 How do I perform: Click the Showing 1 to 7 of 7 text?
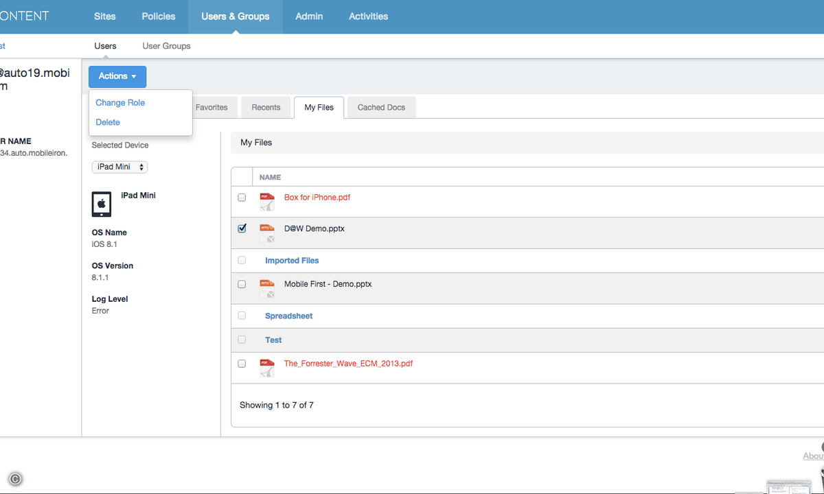click(x=277, y=405)
